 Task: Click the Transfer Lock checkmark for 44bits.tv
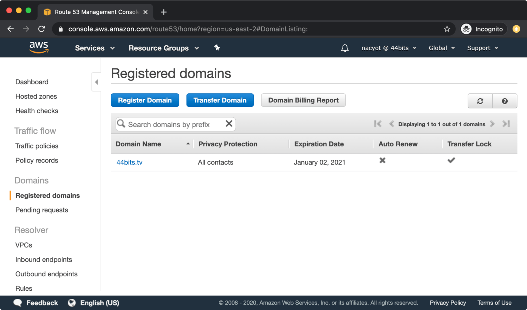click(451, 160)
